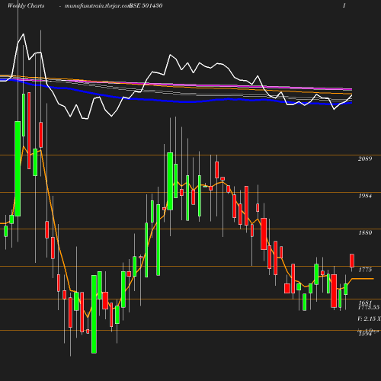The height and width of the screenshot is (381, 381).
Task: Click the 1773.55 last price value
Action: tap(369, 307)
